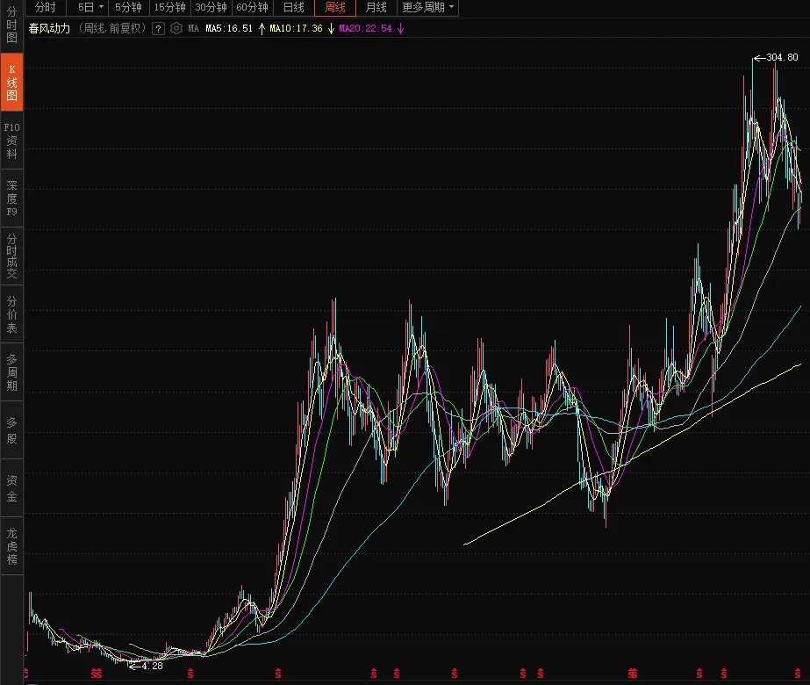Open the 分时 period tab
The image size is (810, 685).
point(46,7)
